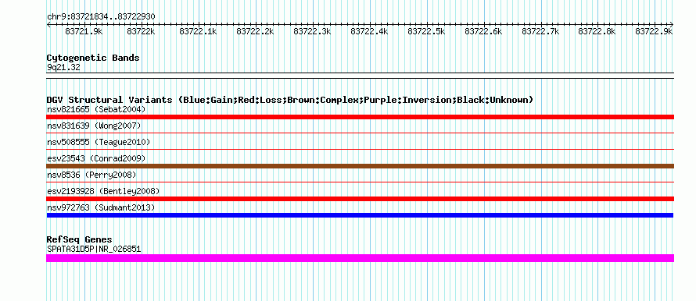Open the nsv8536 (Perry2008) label
The height and width of the screenshot is (301, 696).
[91, 175]
